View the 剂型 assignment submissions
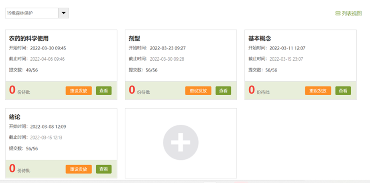 click(x=223, y=90)
